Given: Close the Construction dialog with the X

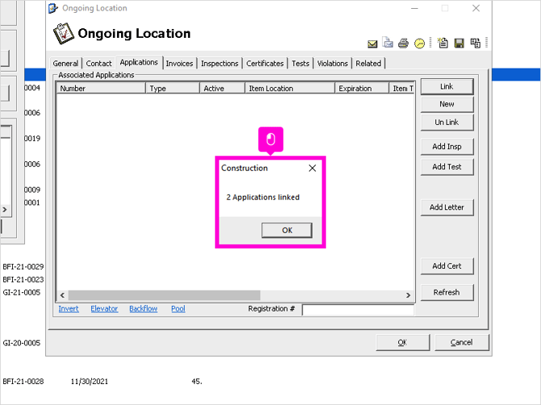Looking at the screenshot, I should 312,168.
